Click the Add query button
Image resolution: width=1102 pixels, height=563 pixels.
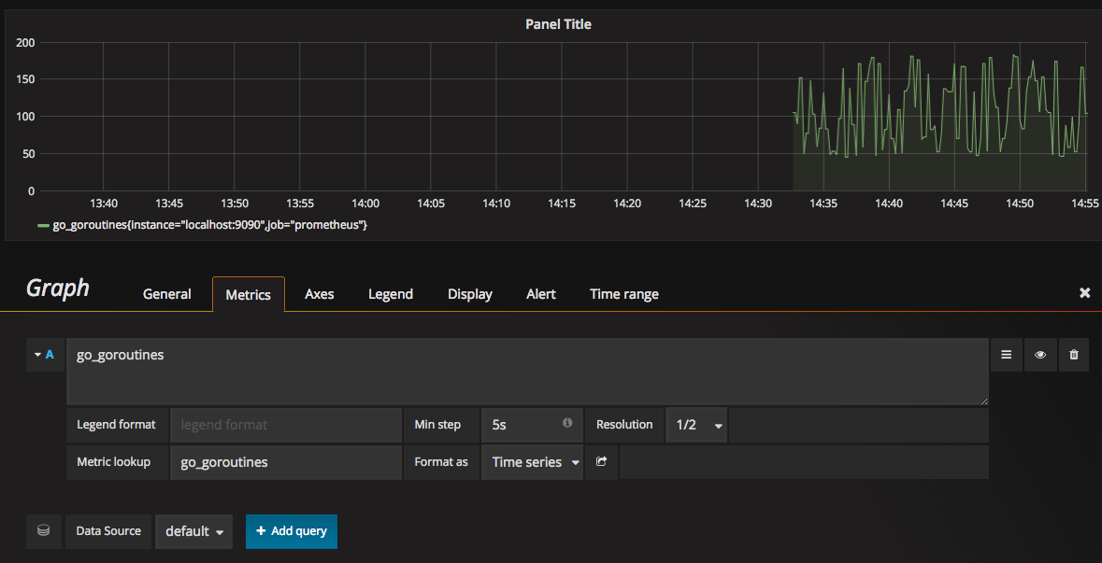[291, 530]
